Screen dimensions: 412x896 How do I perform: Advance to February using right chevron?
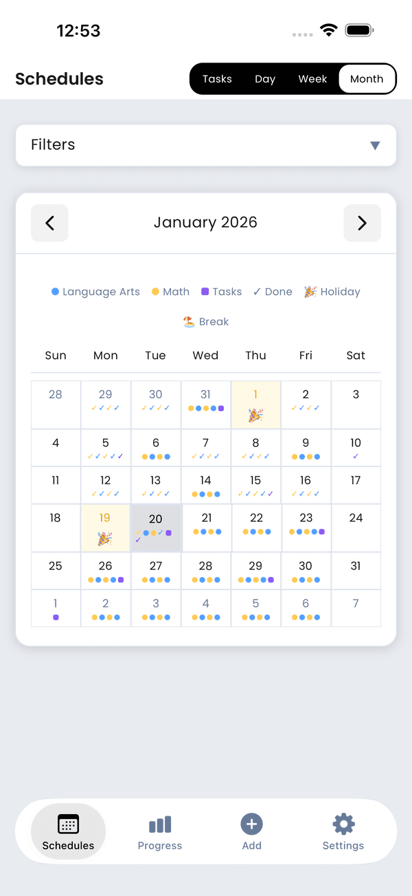tap(363, 223)
